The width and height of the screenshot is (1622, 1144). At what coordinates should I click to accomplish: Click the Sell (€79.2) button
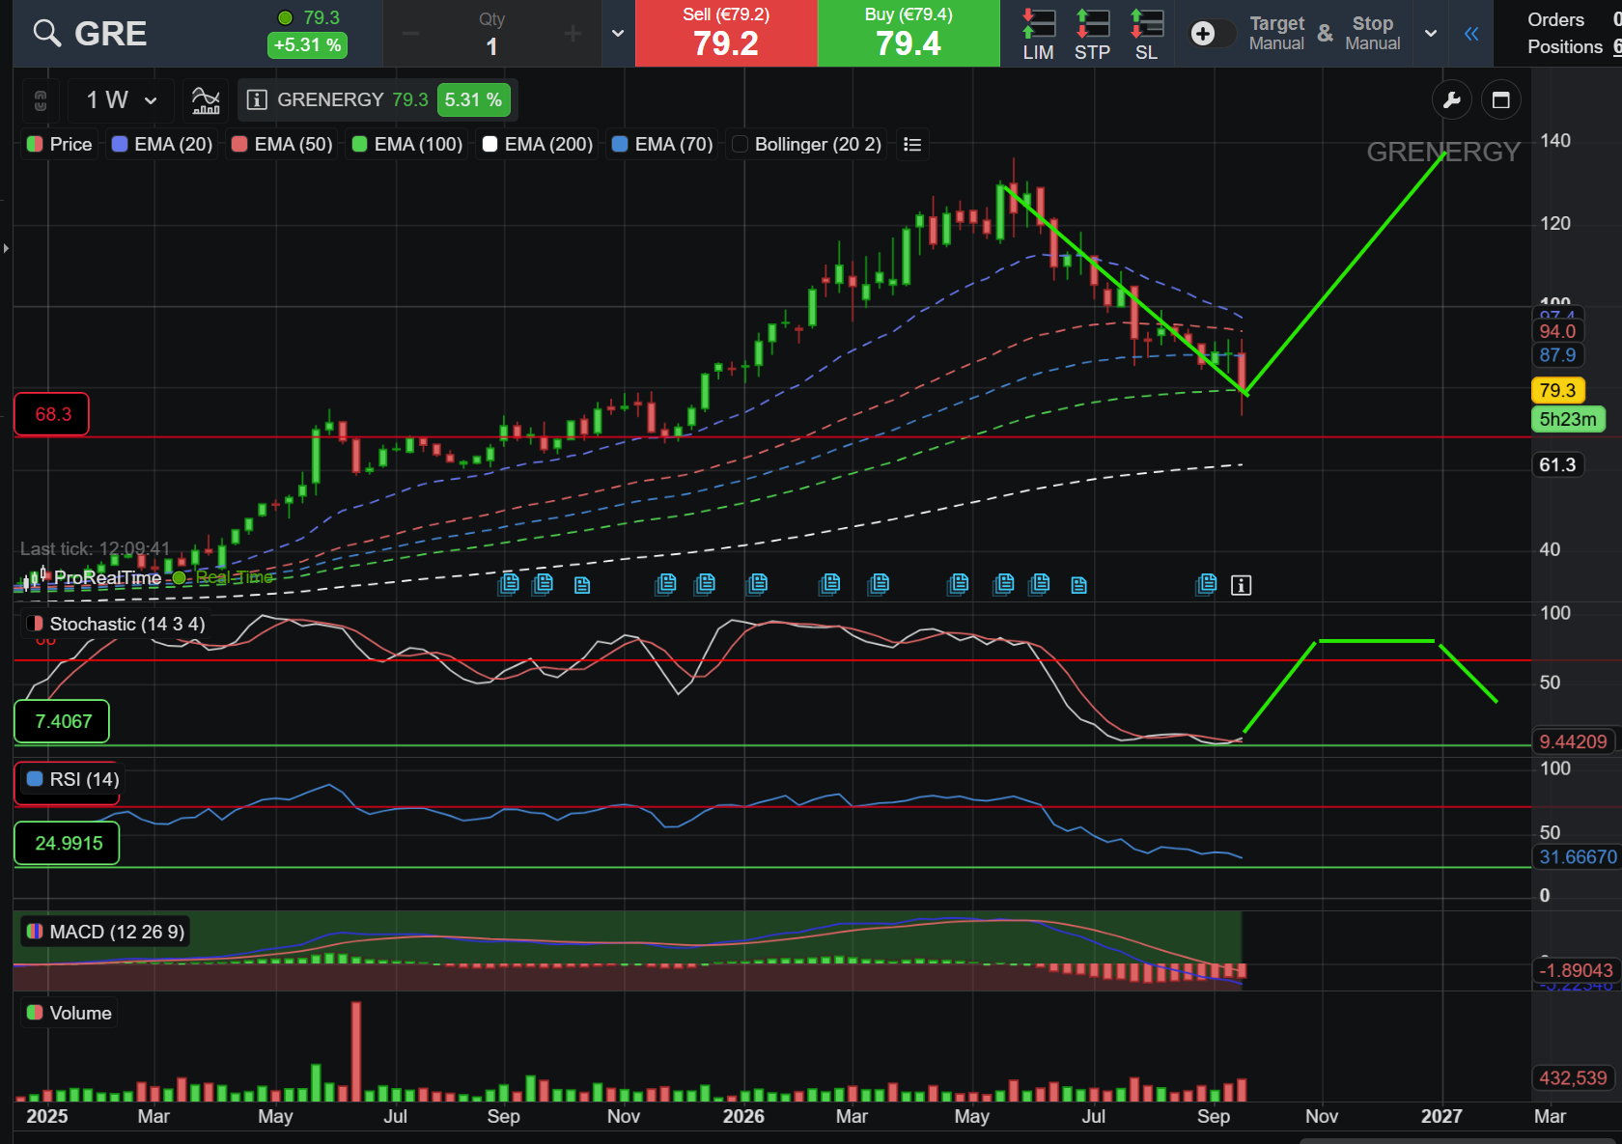(x=726, y=34)
